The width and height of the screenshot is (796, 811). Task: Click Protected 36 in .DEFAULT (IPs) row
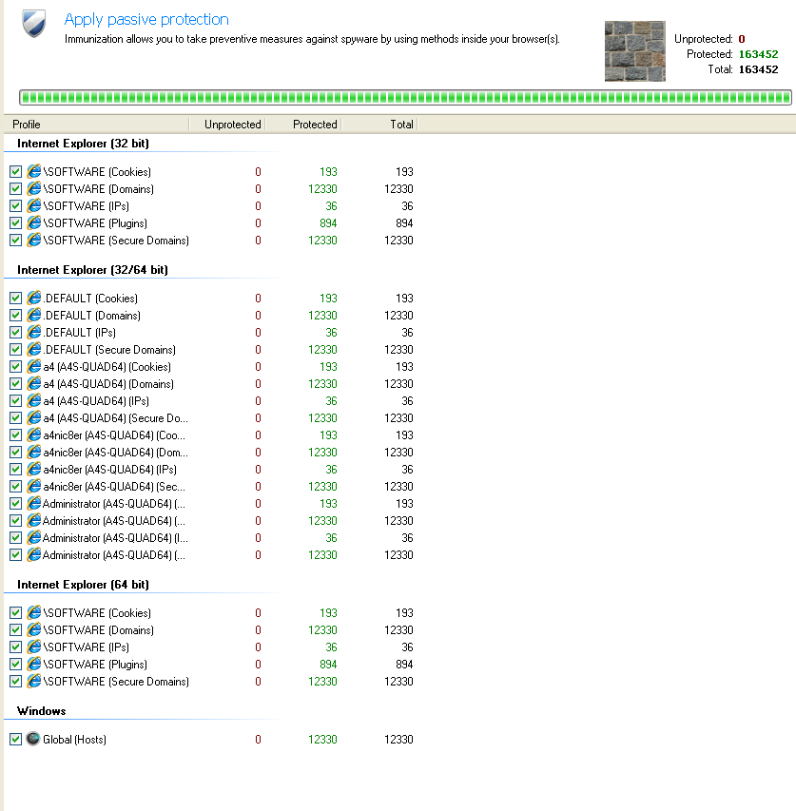tap(331, 332)
